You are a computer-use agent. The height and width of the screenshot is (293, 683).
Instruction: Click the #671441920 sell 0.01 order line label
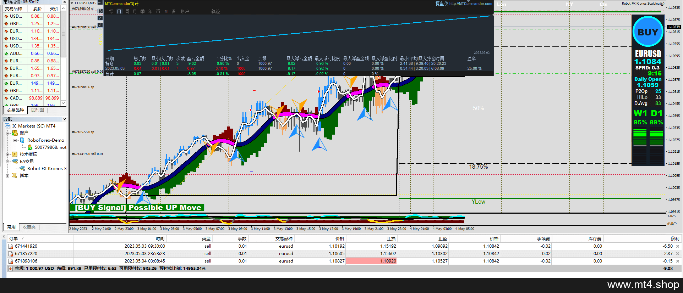click(88, 154)
